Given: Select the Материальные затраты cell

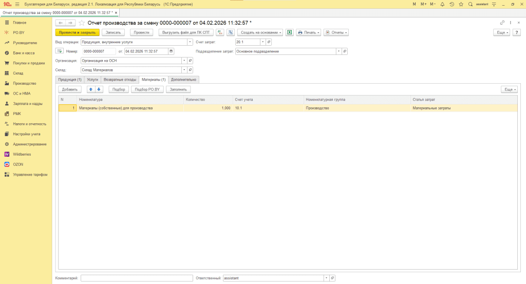Looking at the screenshot, I should pyautogui.click(x=464, y=108).
